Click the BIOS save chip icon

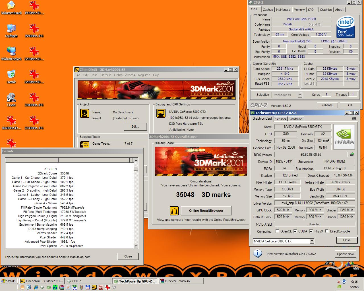tap(352, 155)
